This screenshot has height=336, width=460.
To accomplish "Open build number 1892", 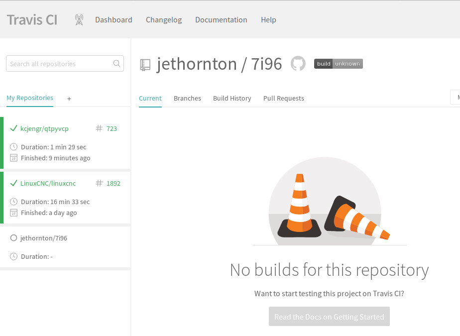I will coord(113,183).
